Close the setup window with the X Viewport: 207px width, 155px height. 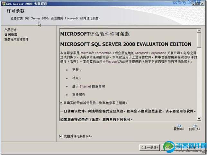pos(202,4)
